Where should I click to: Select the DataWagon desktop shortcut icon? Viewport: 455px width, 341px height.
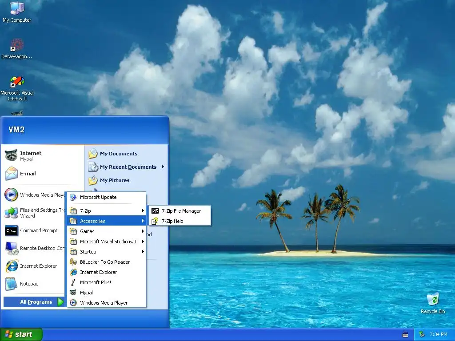point(17,45)
